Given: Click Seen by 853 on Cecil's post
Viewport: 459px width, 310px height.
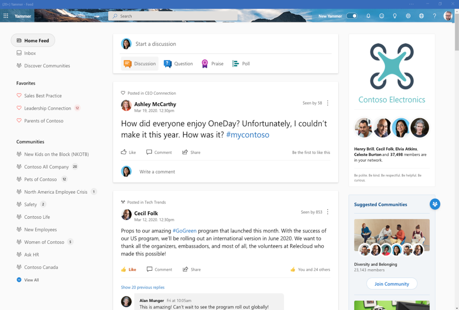Looking at the screenshot, I should click(x=312, y=212).
